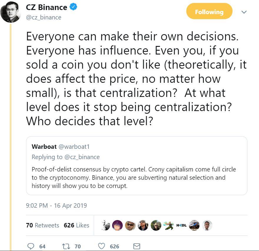Like the tweet with the heart icon

(x=102, y=246)
